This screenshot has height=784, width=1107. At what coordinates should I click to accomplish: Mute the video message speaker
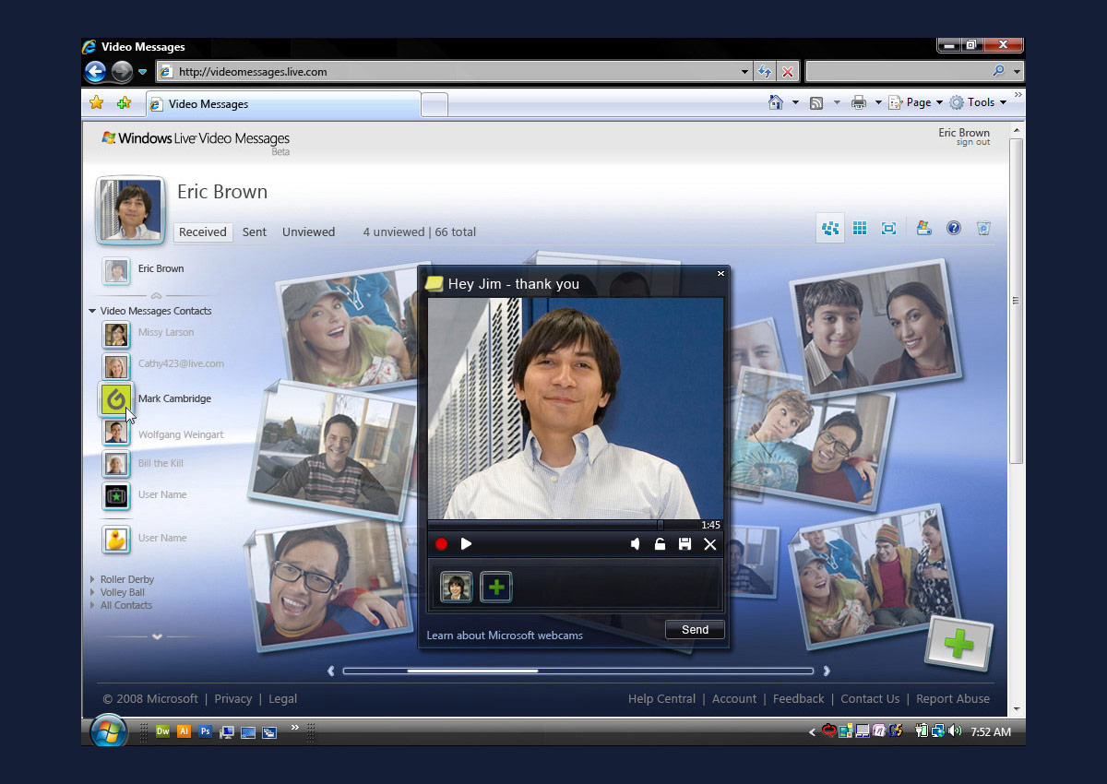[635, 544]
